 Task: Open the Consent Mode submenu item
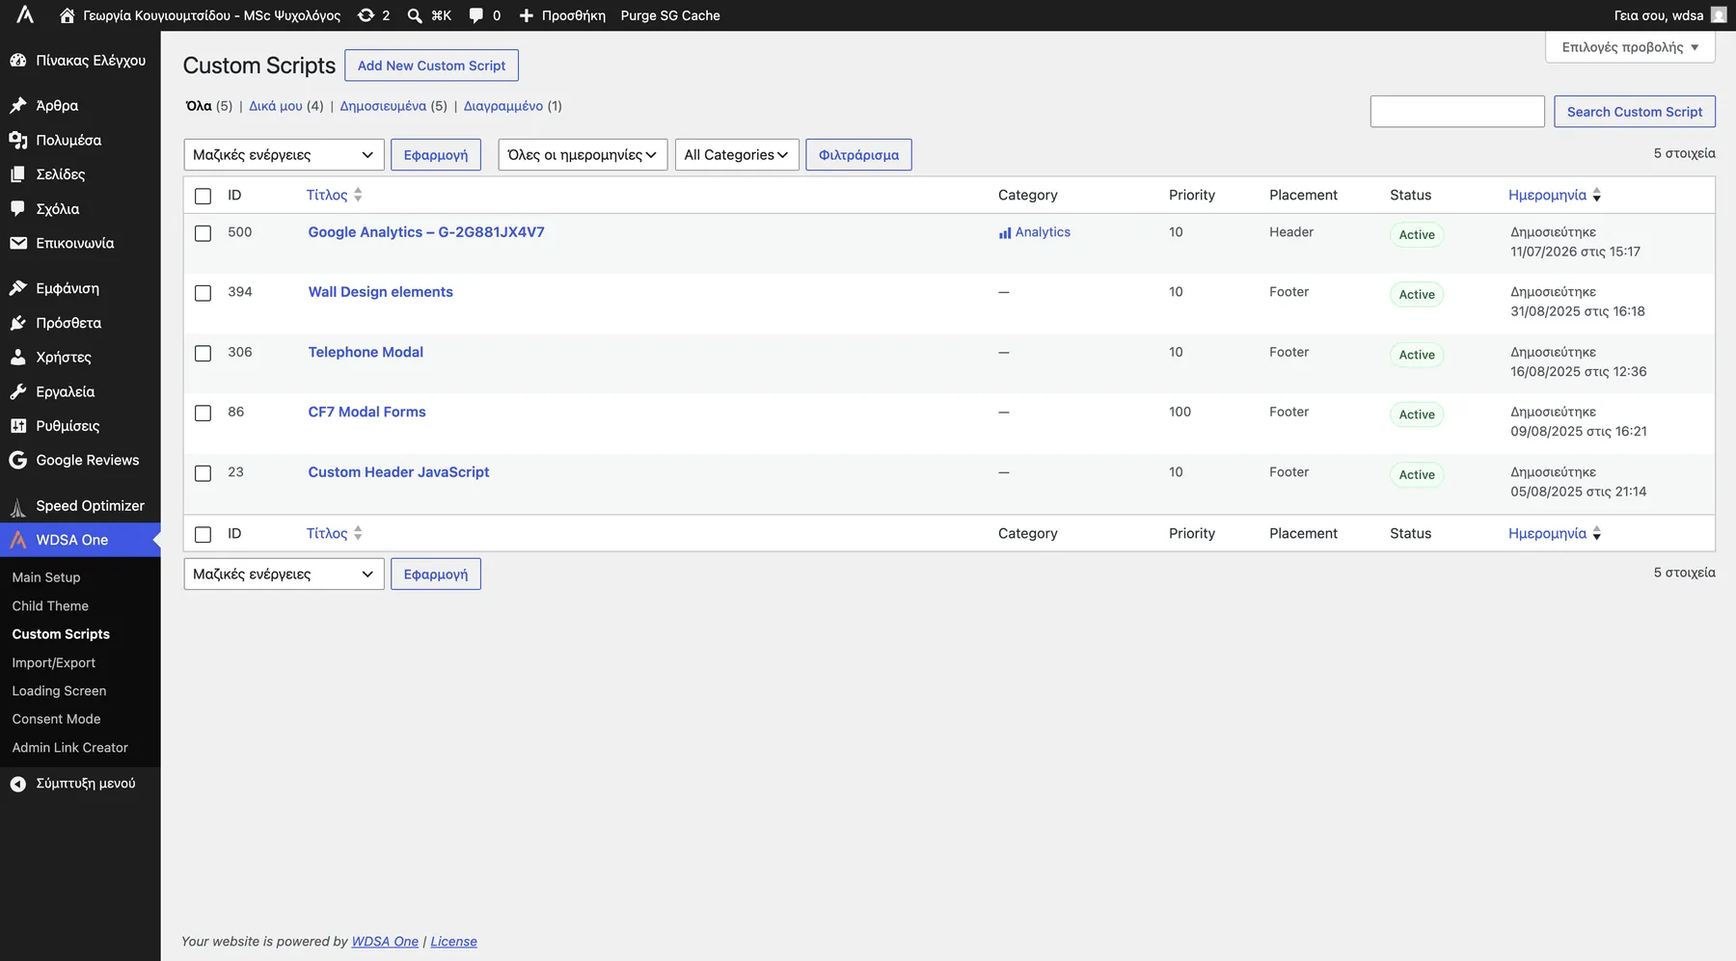(56, 719)
